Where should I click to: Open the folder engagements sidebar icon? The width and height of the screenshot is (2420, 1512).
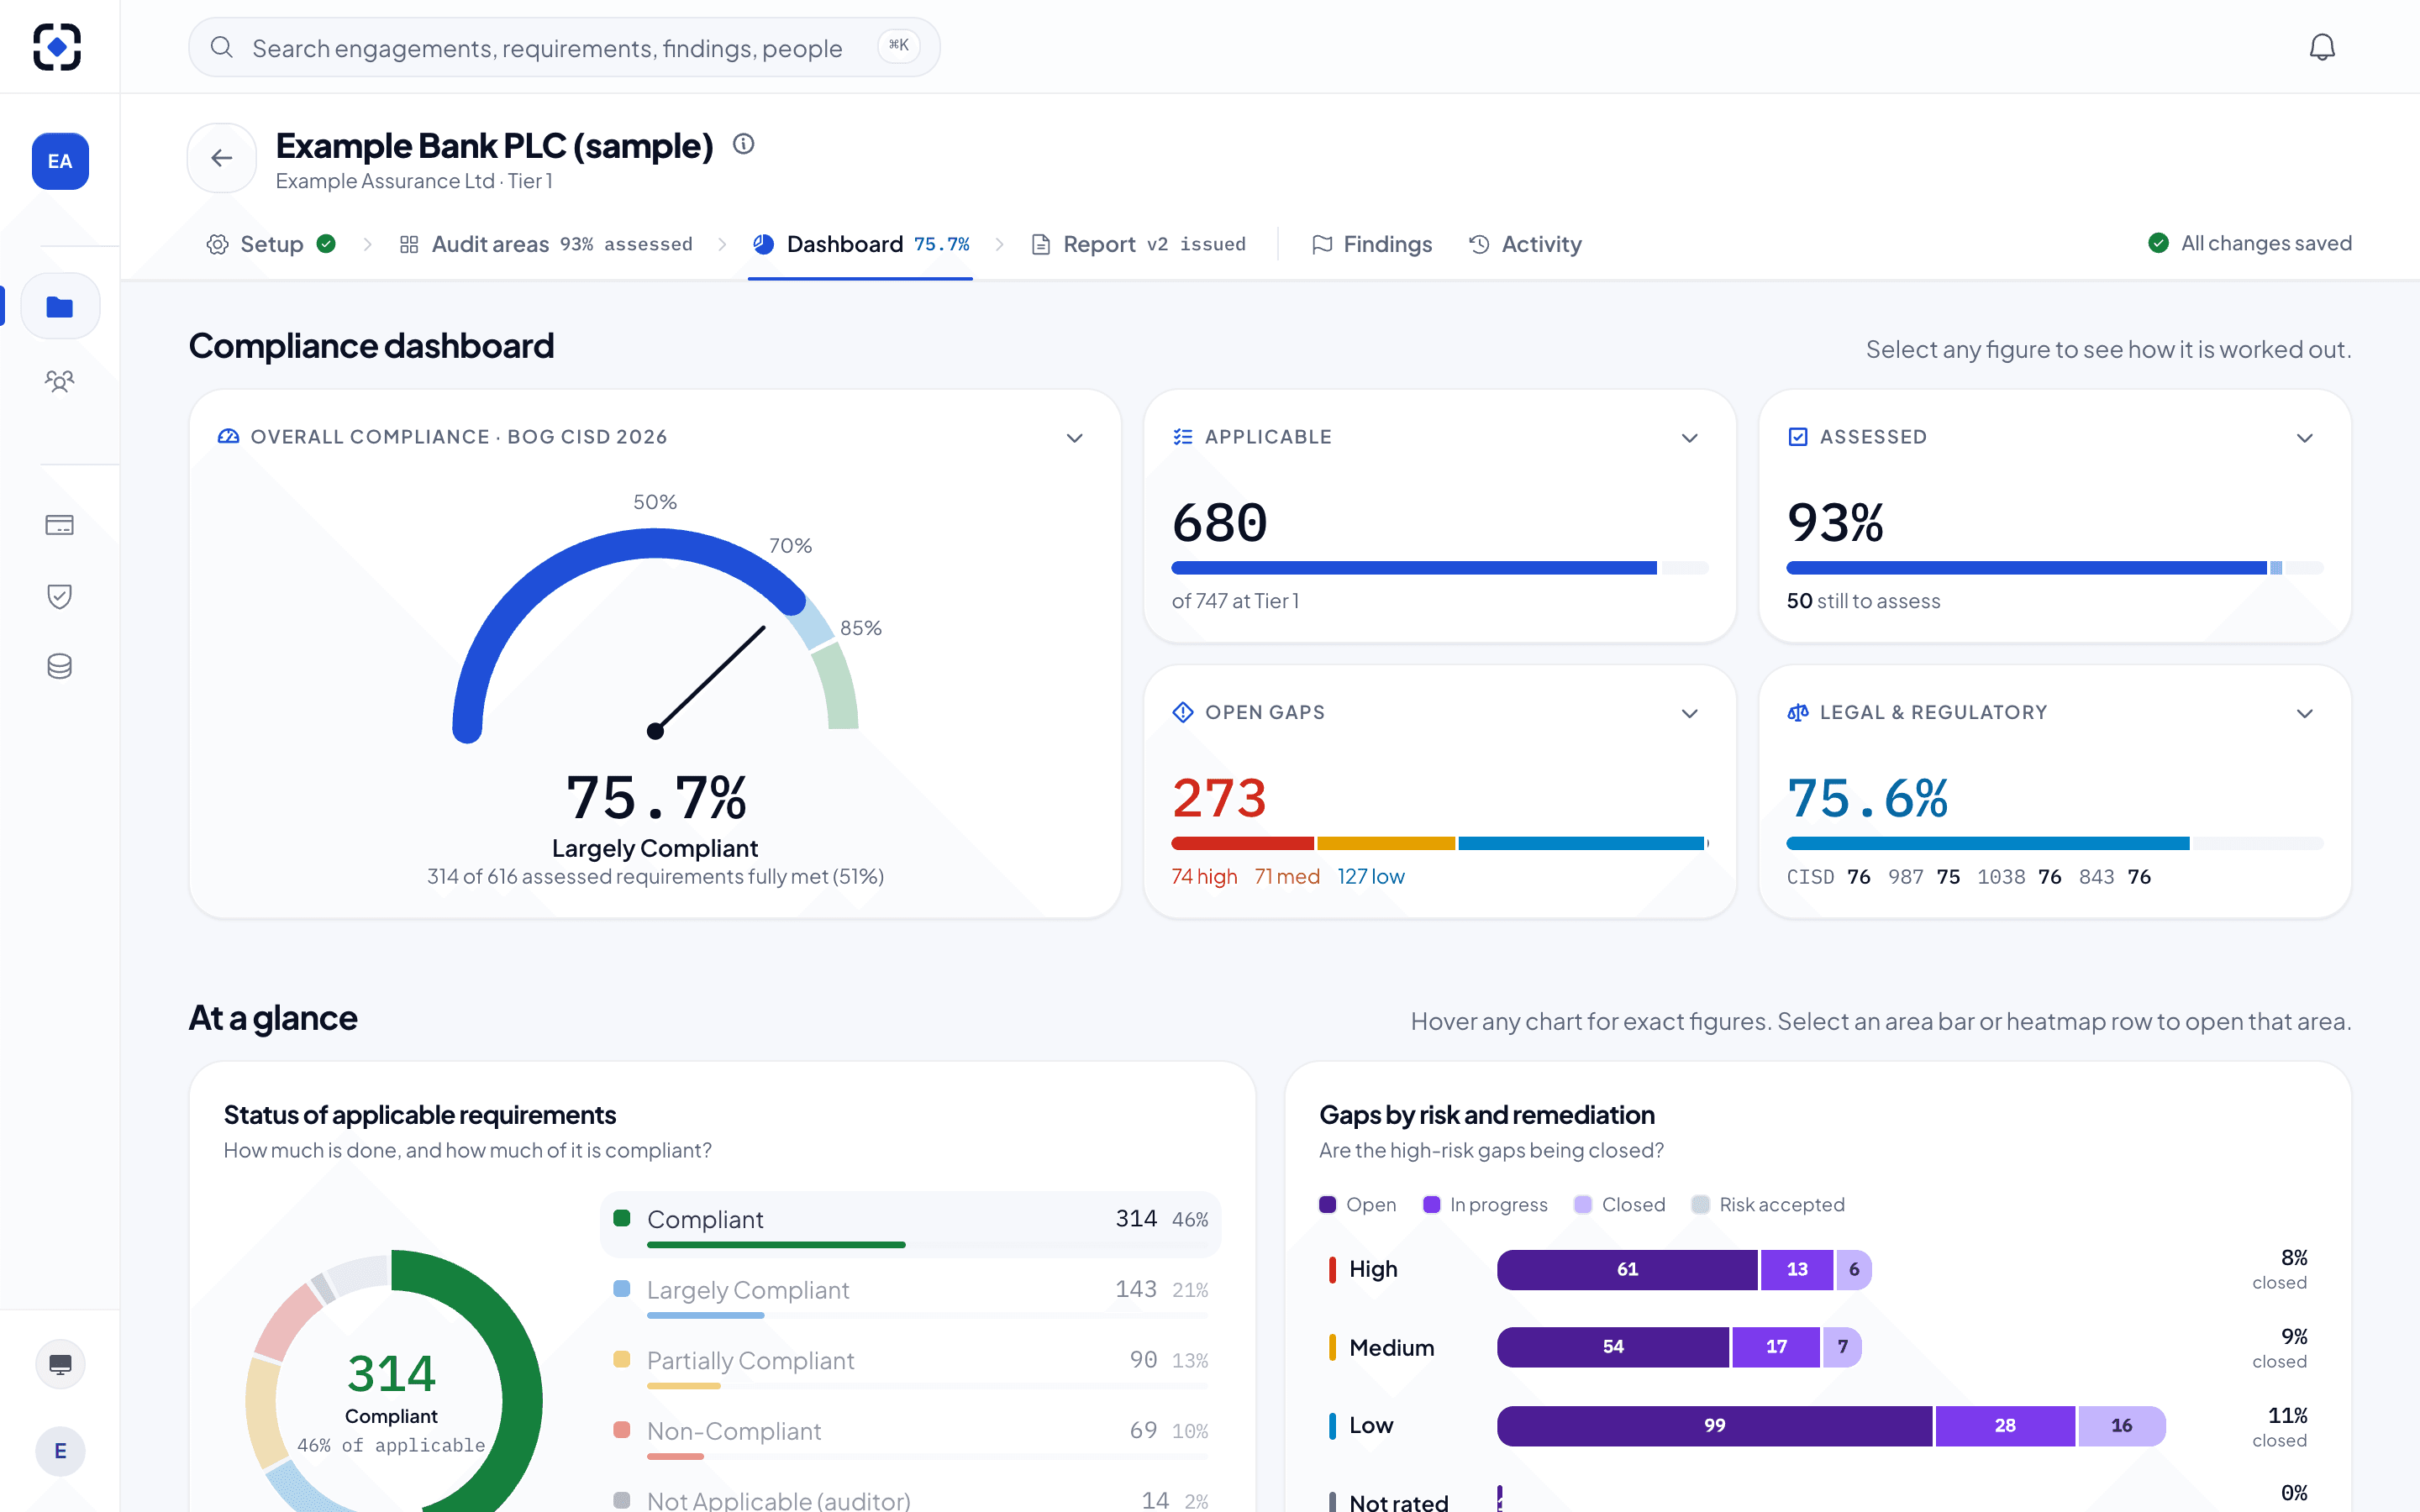pyautogui.click(x=60, y=306)
